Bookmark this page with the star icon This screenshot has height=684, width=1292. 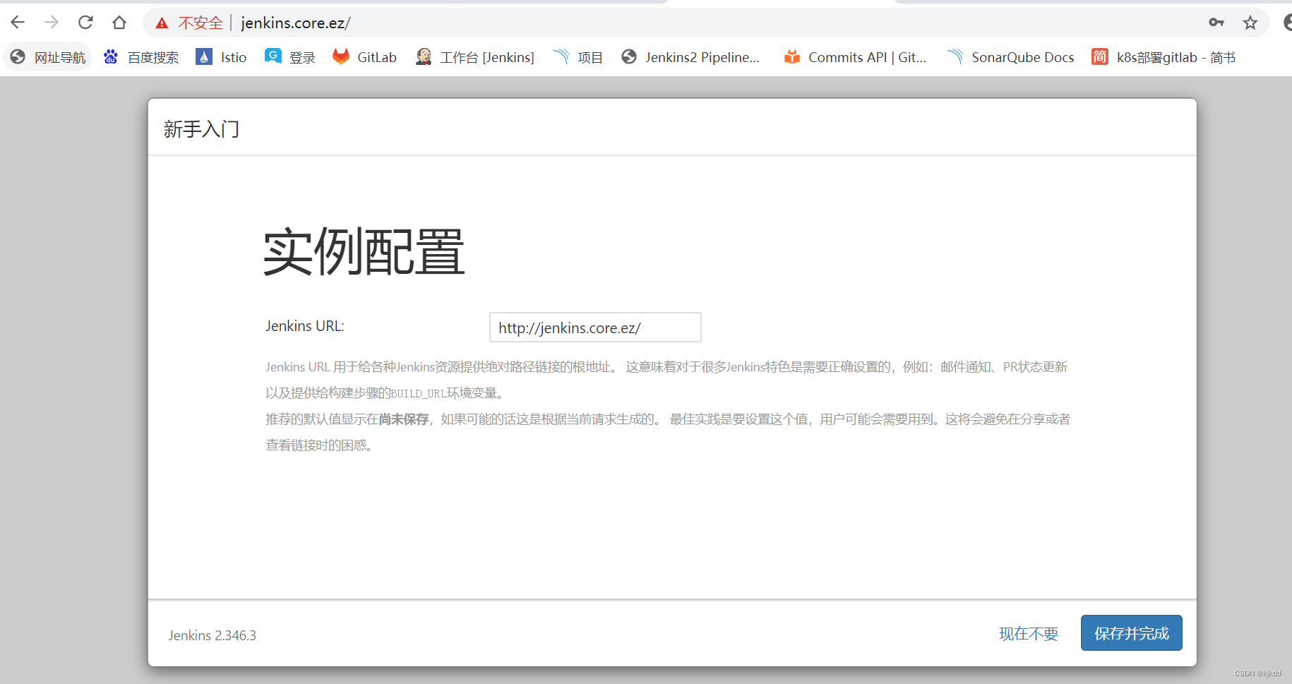point(1250,23)
